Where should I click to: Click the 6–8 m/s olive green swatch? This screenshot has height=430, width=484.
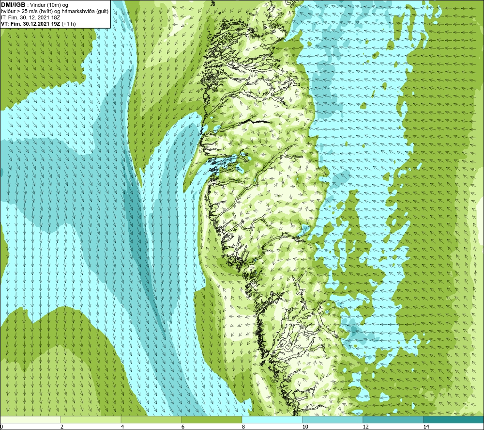[x=212, y=419]
